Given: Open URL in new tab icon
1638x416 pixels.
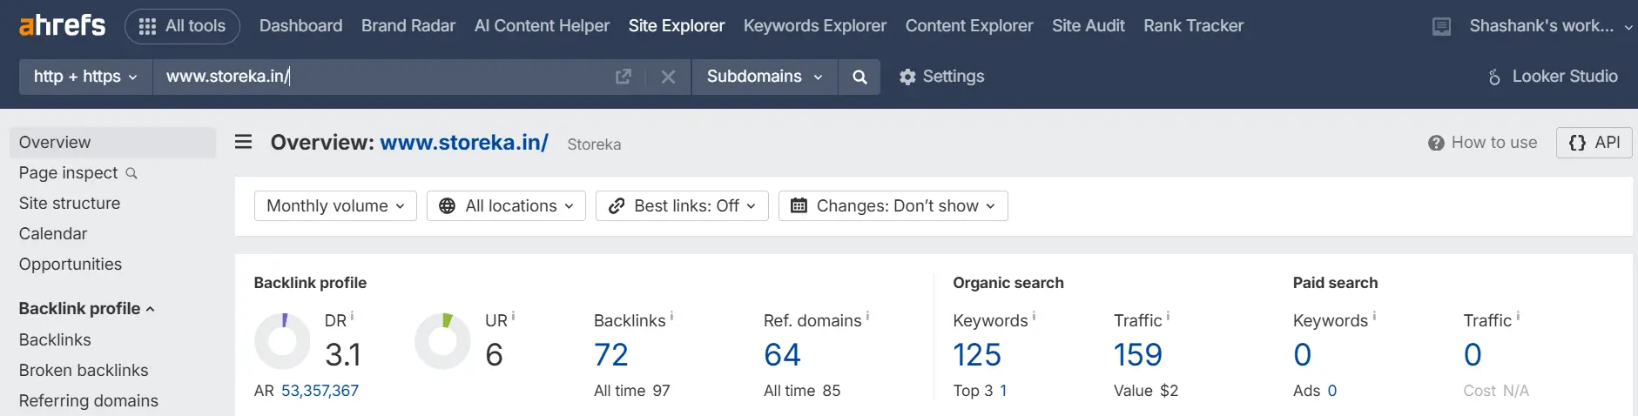Looking at the screenshot, I should [624, 77].
